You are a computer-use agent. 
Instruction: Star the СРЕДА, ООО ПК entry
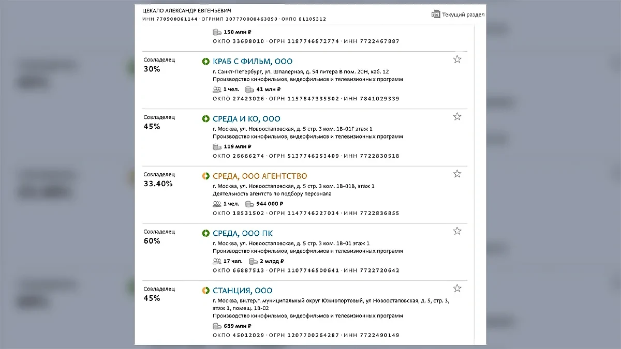click(457, 231)
